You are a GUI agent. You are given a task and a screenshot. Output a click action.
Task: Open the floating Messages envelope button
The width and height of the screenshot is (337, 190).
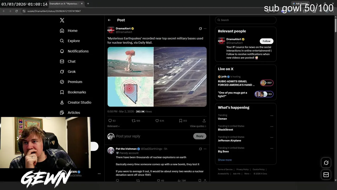pos(326,175)
